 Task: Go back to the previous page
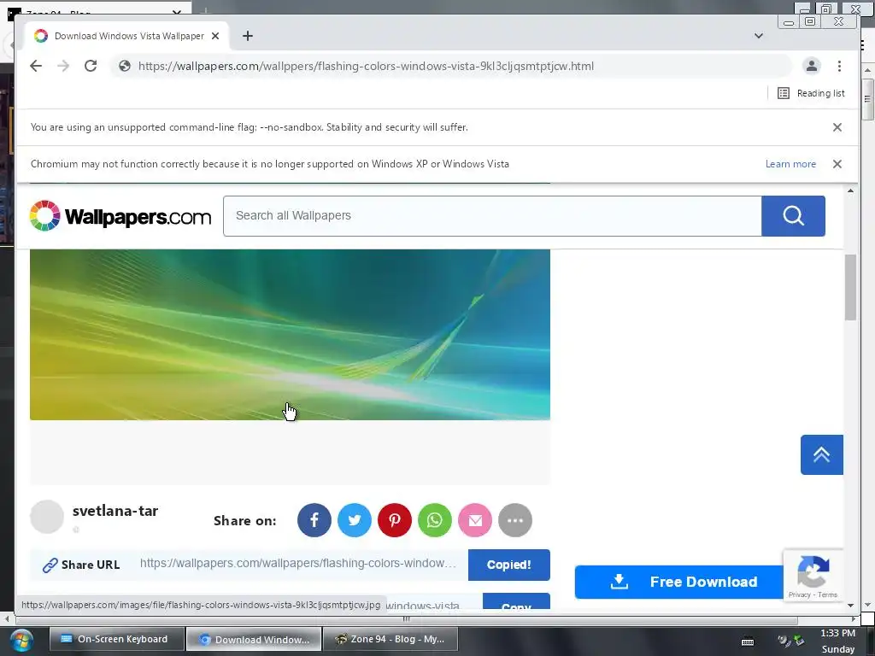[36, 66]
